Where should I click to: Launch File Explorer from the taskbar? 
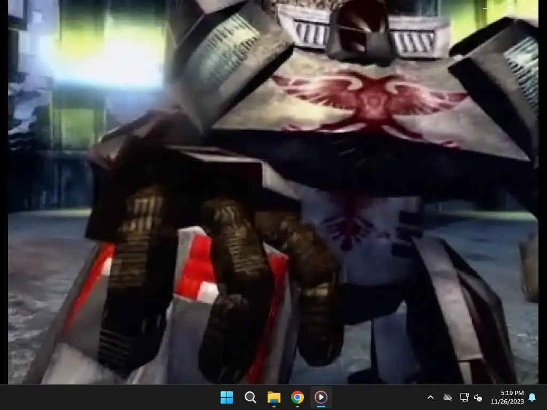tap(274, 397)
